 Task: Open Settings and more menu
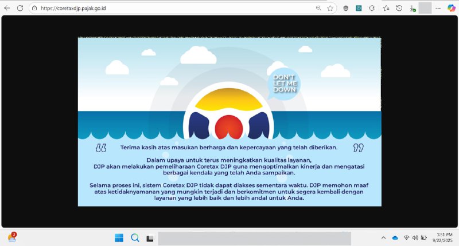438,8
